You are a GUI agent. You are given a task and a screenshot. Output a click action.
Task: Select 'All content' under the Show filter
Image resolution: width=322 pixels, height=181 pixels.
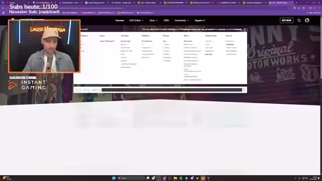click(x=188, y=41)
